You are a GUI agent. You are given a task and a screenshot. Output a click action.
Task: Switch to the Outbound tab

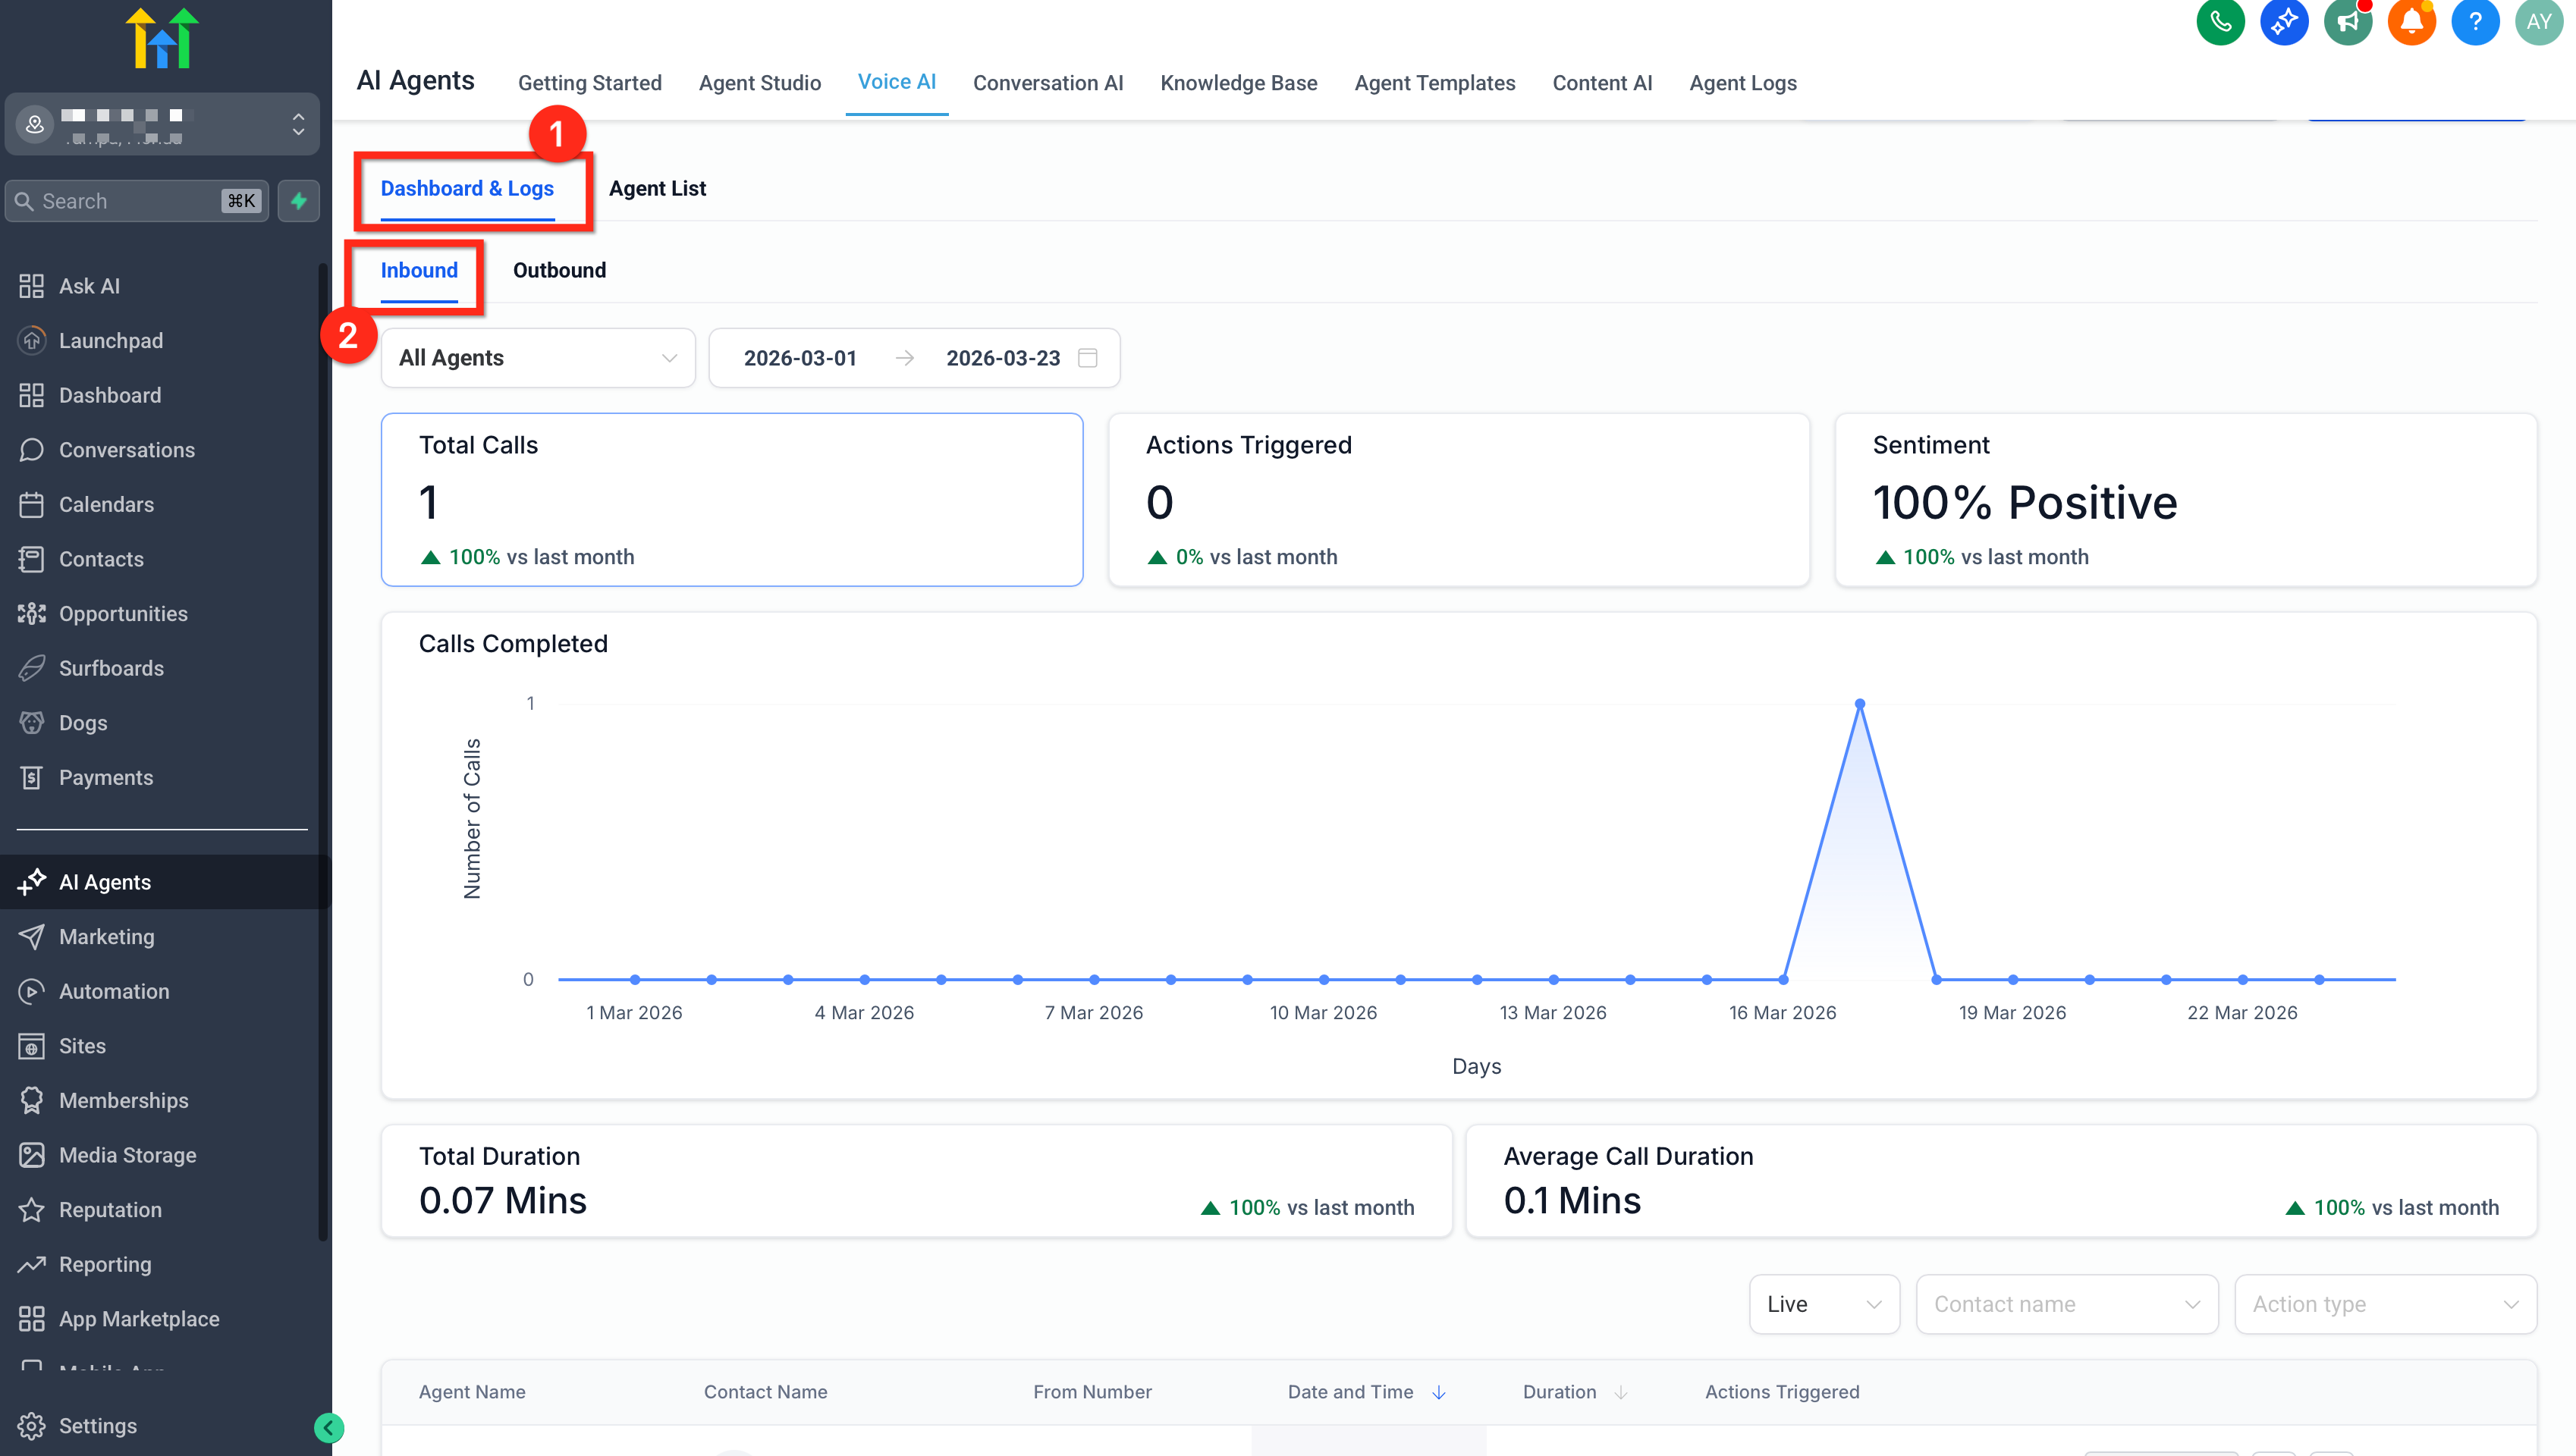coord(559,270)
